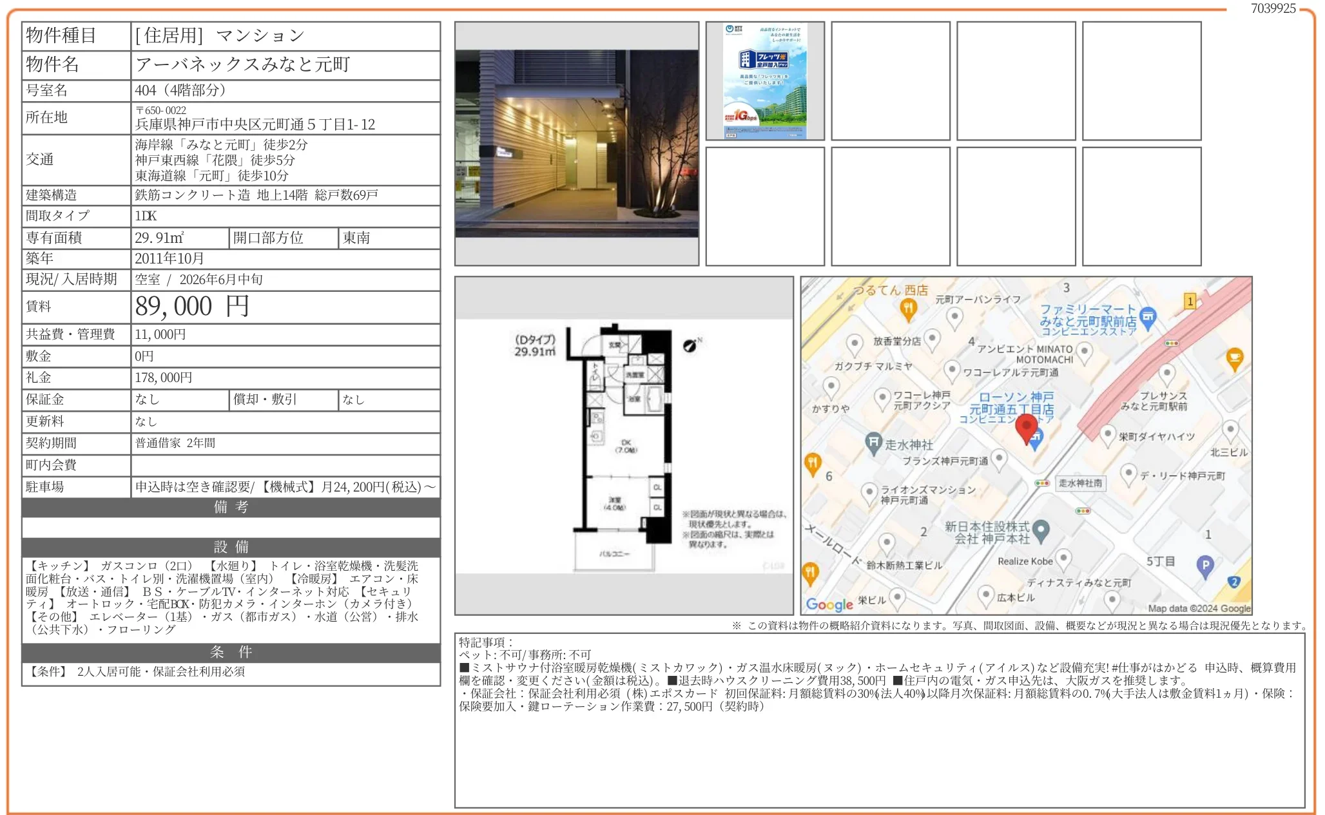Viewport: 1325px width, 815px height.
Task: View the フレッツ光 internet flyer thumbnail
Action: (764, 79)
